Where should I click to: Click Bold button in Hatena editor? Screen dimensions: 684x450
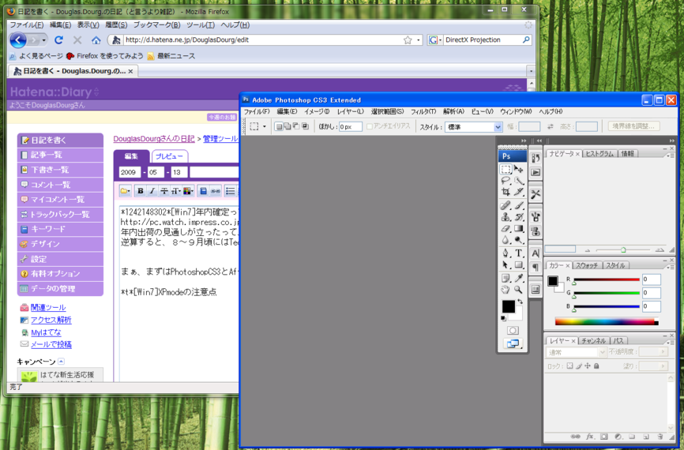(x=141, y=191)
